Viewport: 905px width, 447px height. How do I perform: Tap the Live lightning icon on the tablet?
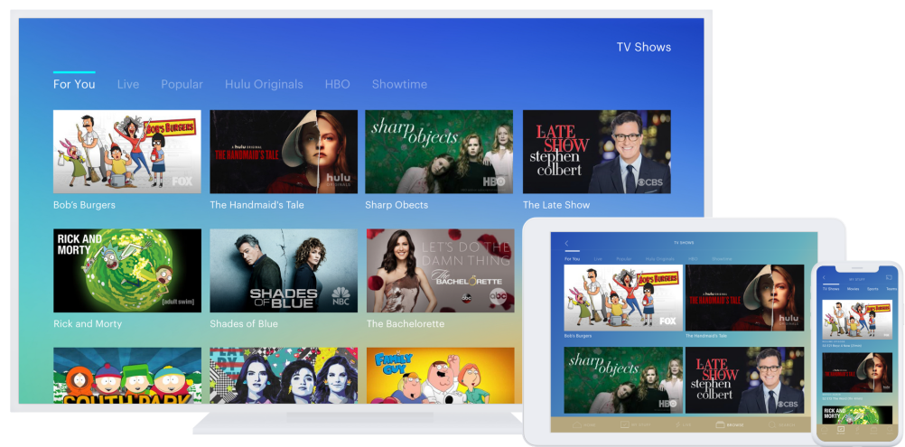pyautogui.click(x=677, y=424)
